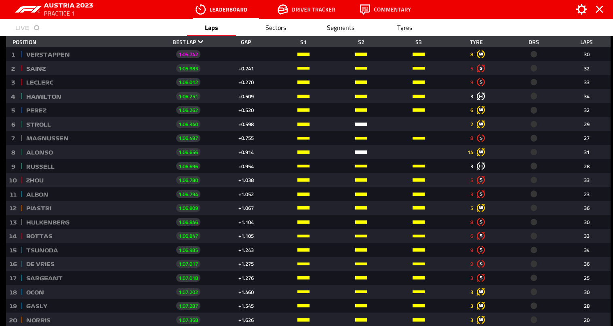The width and height of the screenshot is (613, 326).
Task: Click Zhou's soft tyre icon
Action: tap(481, 180)
